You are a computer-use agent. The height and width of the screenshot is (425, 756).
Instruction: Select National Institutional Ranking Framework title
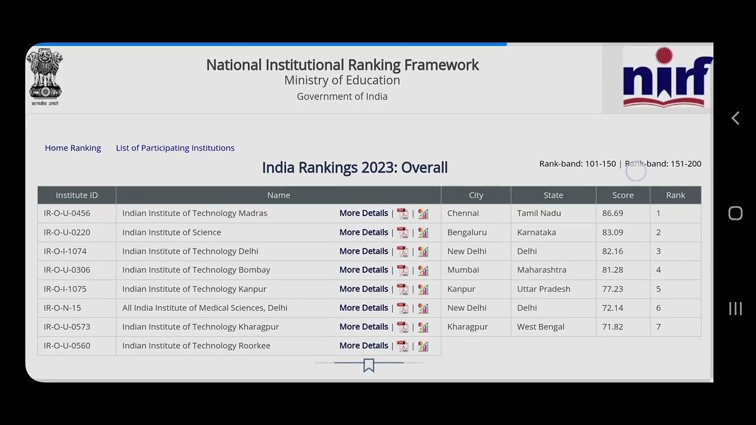[x=343, y=65]
